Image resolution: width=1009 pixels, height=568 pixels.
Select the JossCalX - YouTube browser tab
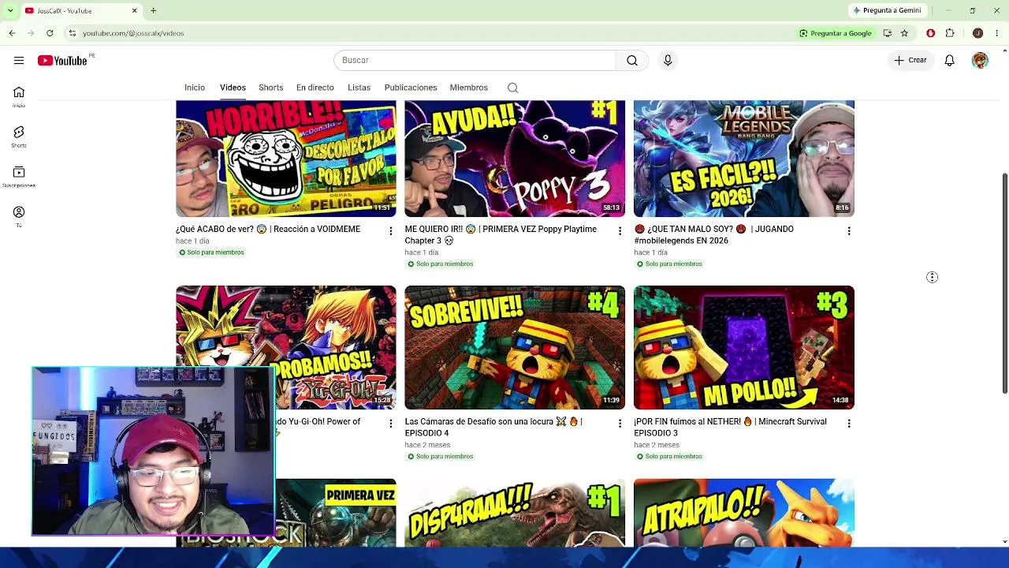click(x=81, y=11)
